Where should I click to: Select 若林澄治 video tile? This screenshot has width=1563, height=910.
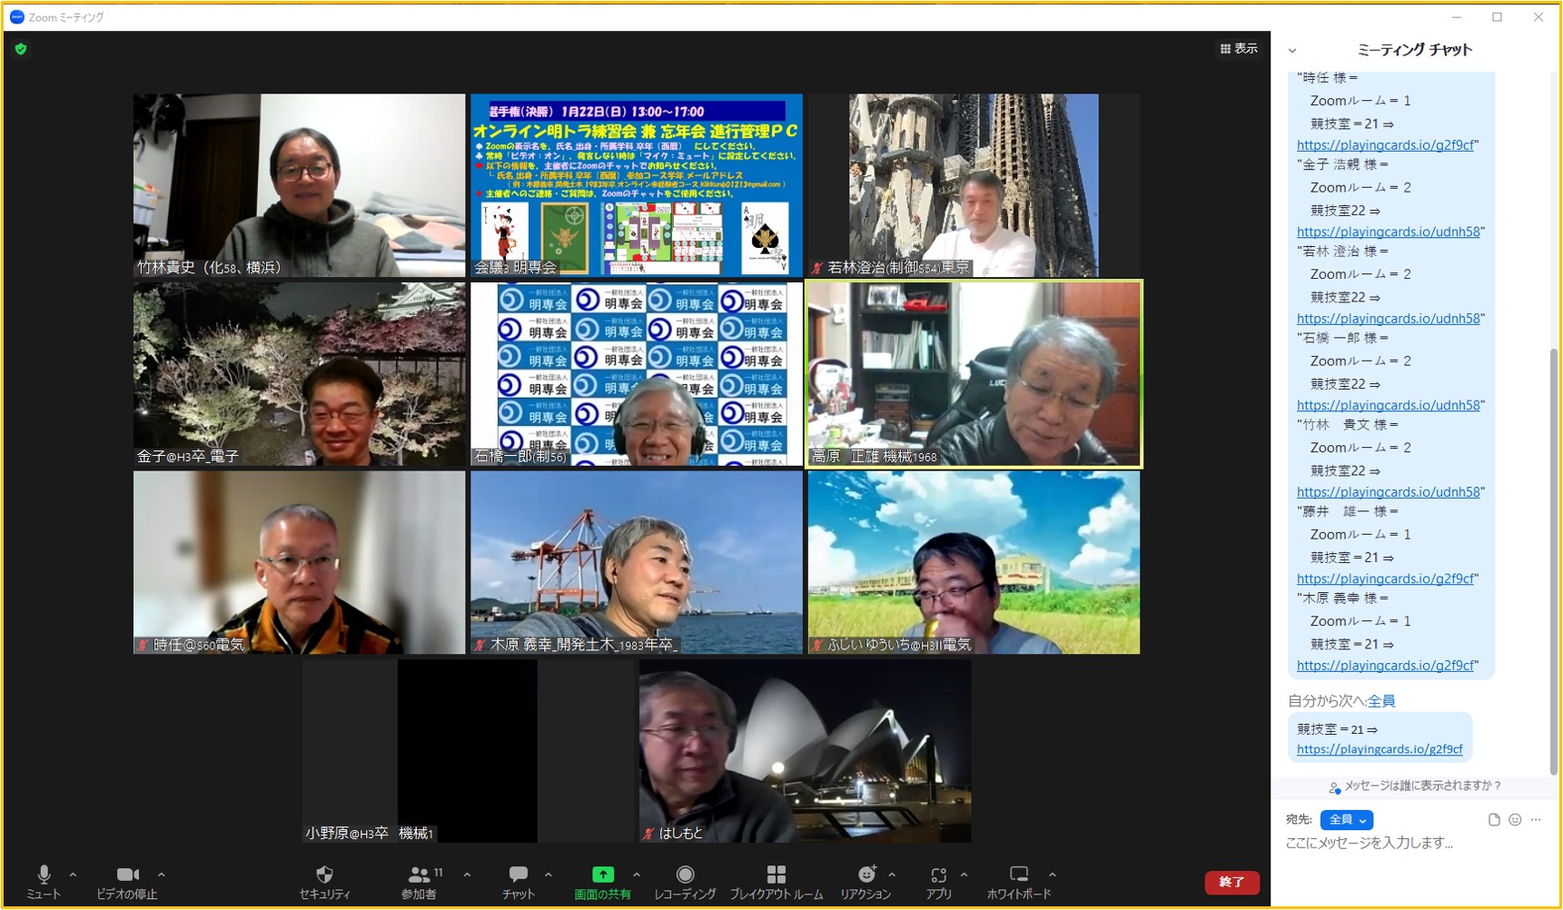point(974,185)
